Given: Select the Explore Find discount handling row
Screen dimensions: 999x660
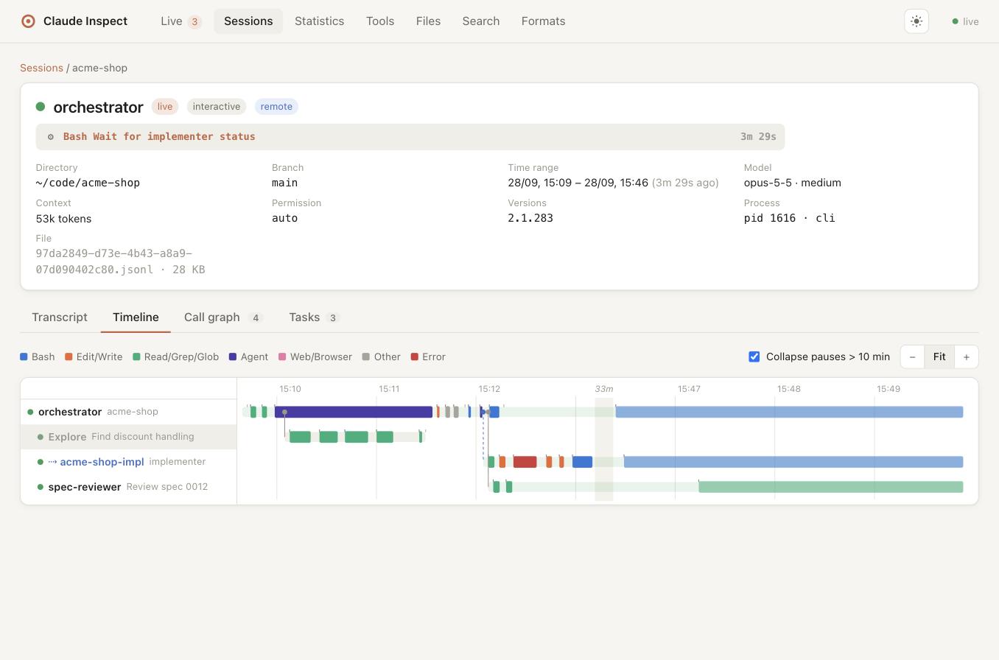Looking at the screenshot, I should [129, 437].
